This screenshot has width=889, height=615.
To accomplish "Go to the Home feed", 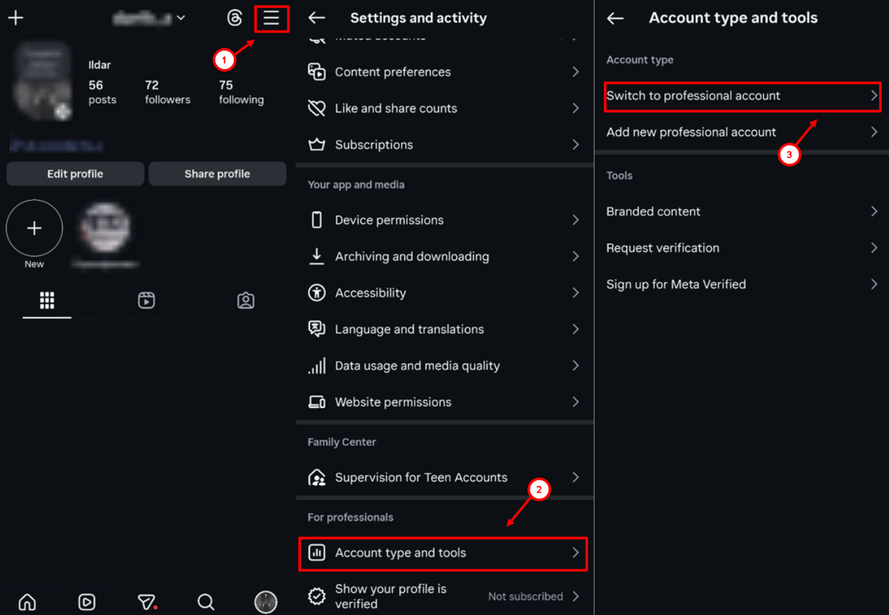I will point(26,601).
